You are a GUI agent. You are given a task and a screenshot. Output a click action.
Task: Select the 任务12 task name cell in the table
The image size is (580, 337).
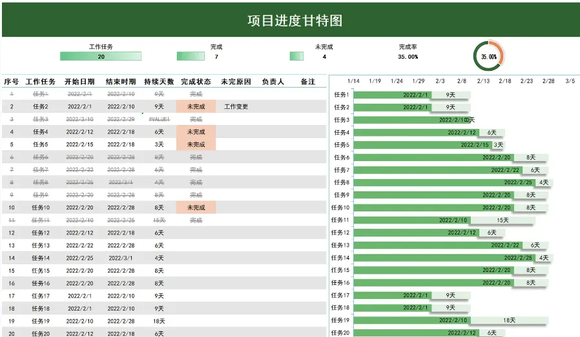click(41, 233)
